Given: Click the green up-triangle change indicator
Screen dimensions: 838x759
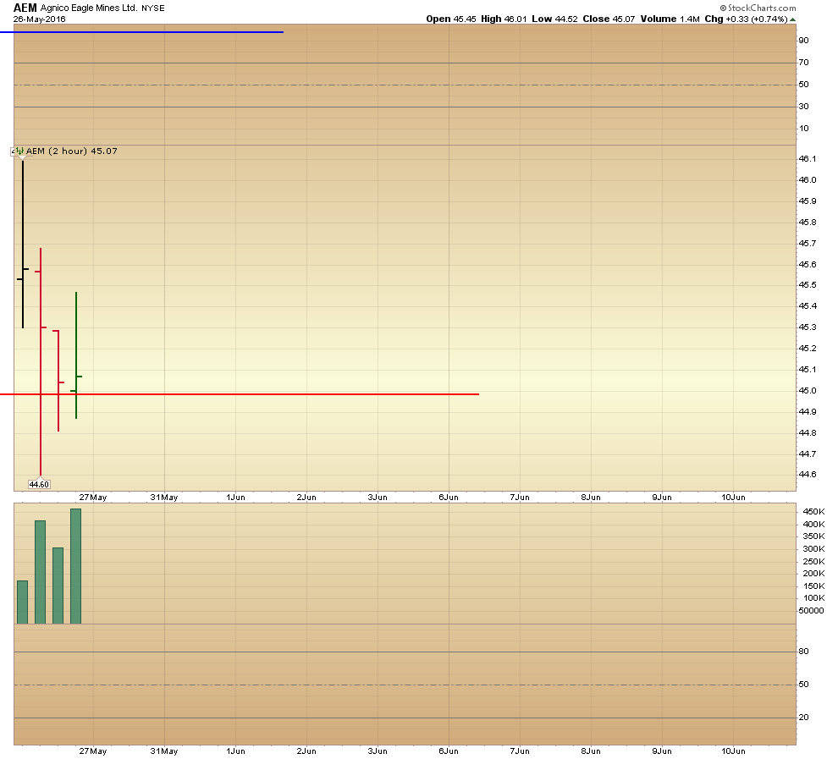Looking at the screenshot, I should [792, 19].
